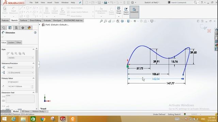Open the DimXpert tab

pyautogui.click(x=57, y=20)
